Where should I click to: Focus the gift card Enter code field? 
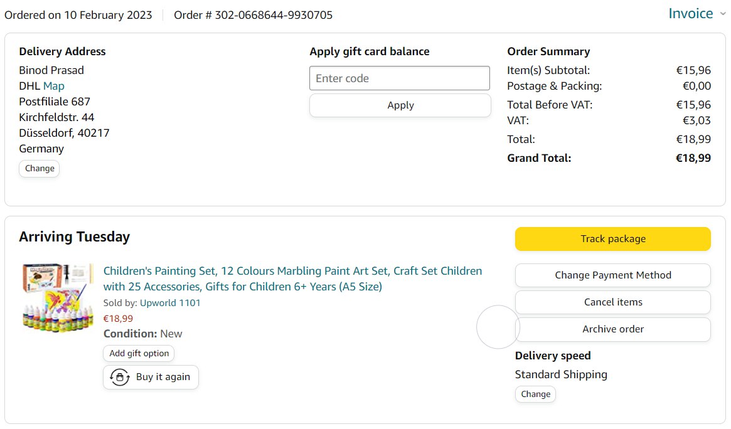pyautogui.click(x=399, y=78)
